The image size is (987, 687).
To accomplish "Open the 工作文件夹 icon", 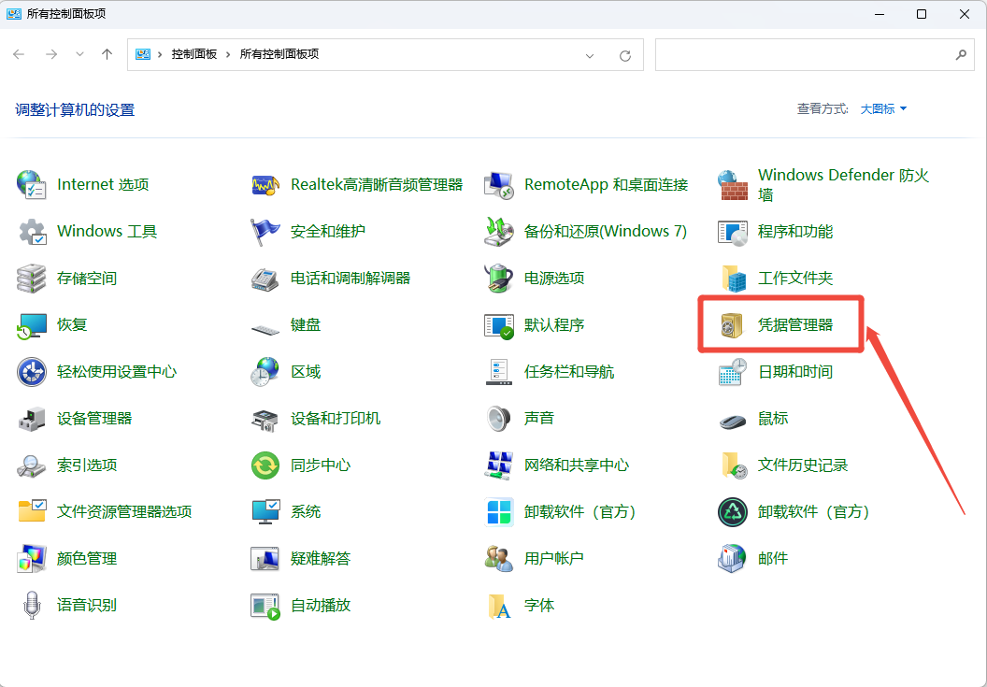I will [x=733, y=279].
